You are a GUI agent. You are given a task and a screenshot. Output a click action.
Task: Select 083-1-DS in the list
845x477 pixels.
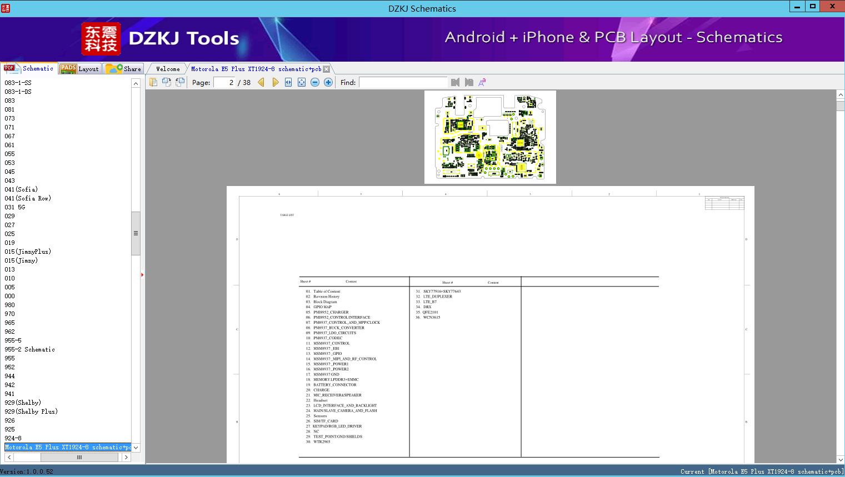pyautogui.click(x=18, y=92)
